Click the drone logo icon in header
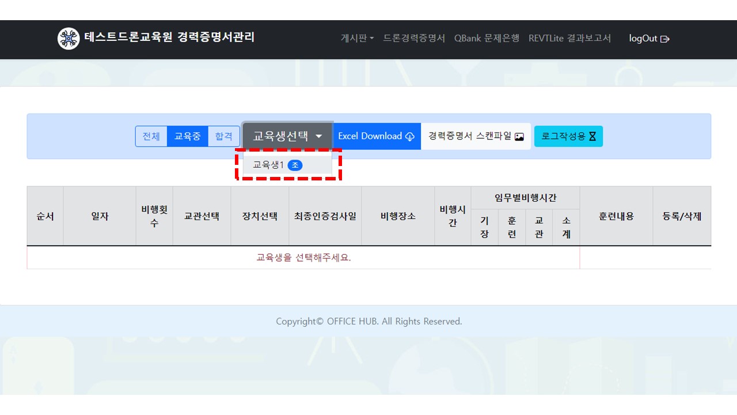The height and width of the screenshot is (415, 737). 69,39
